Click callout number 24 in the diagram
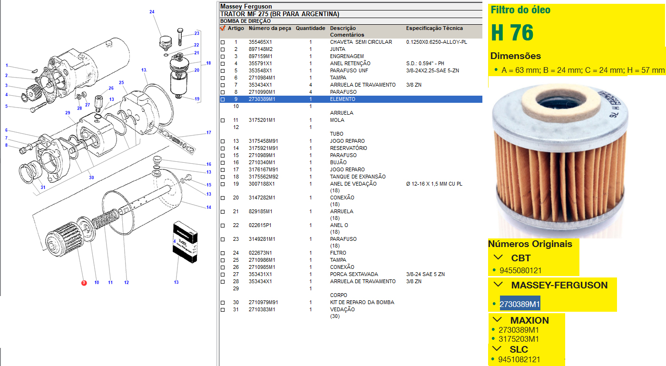 [152, 11]
